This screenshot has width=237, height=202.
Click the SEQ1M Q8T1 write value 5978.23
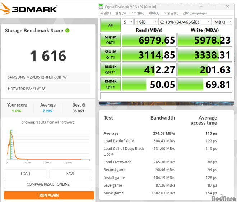(x=205, y=40)
